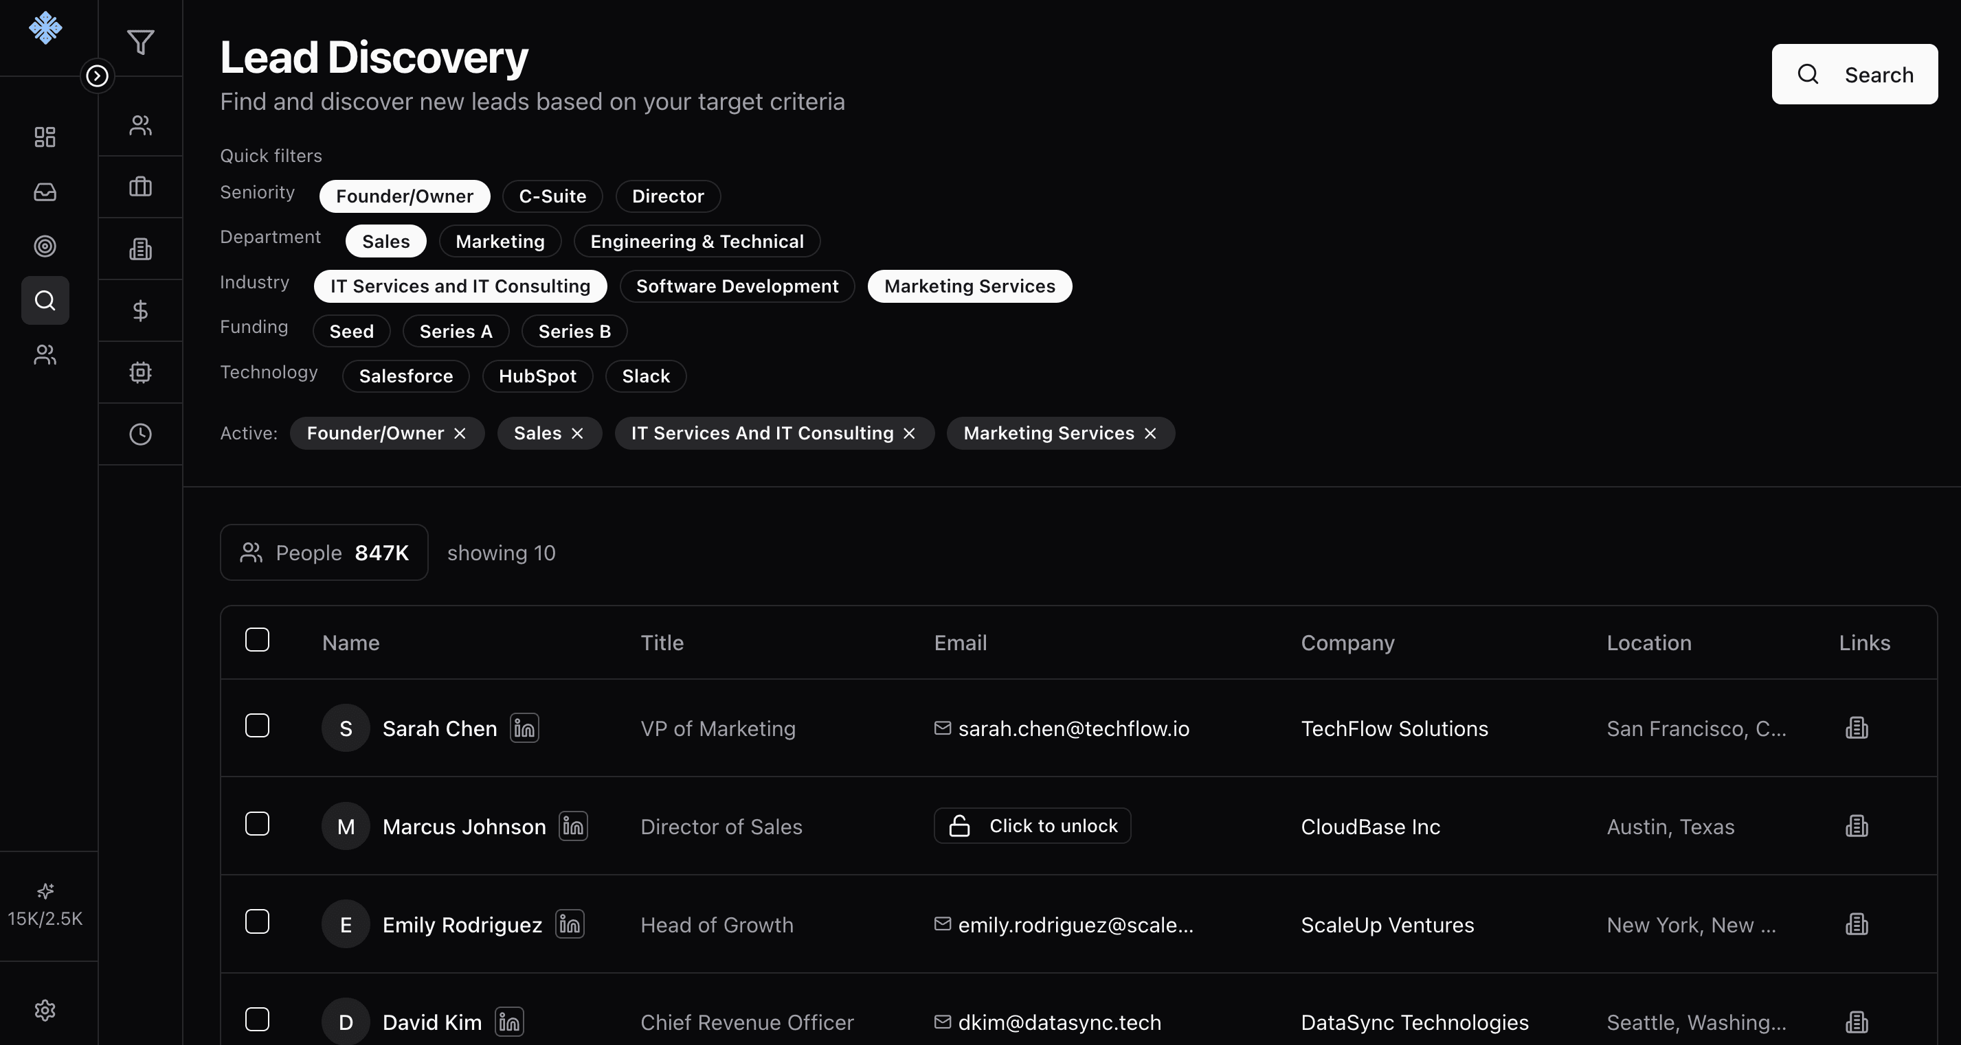Click company building link for CloudBase Inc

pos(1857,826)
